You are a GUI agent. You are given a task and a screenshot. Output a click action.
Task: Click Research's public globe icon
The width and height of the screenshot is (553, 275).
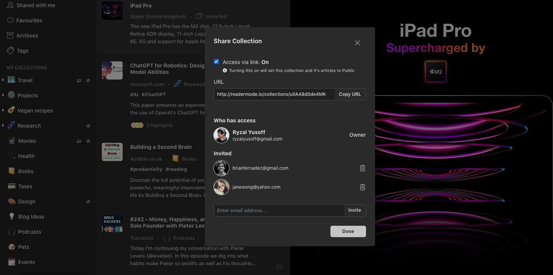[x=88, y=126]
